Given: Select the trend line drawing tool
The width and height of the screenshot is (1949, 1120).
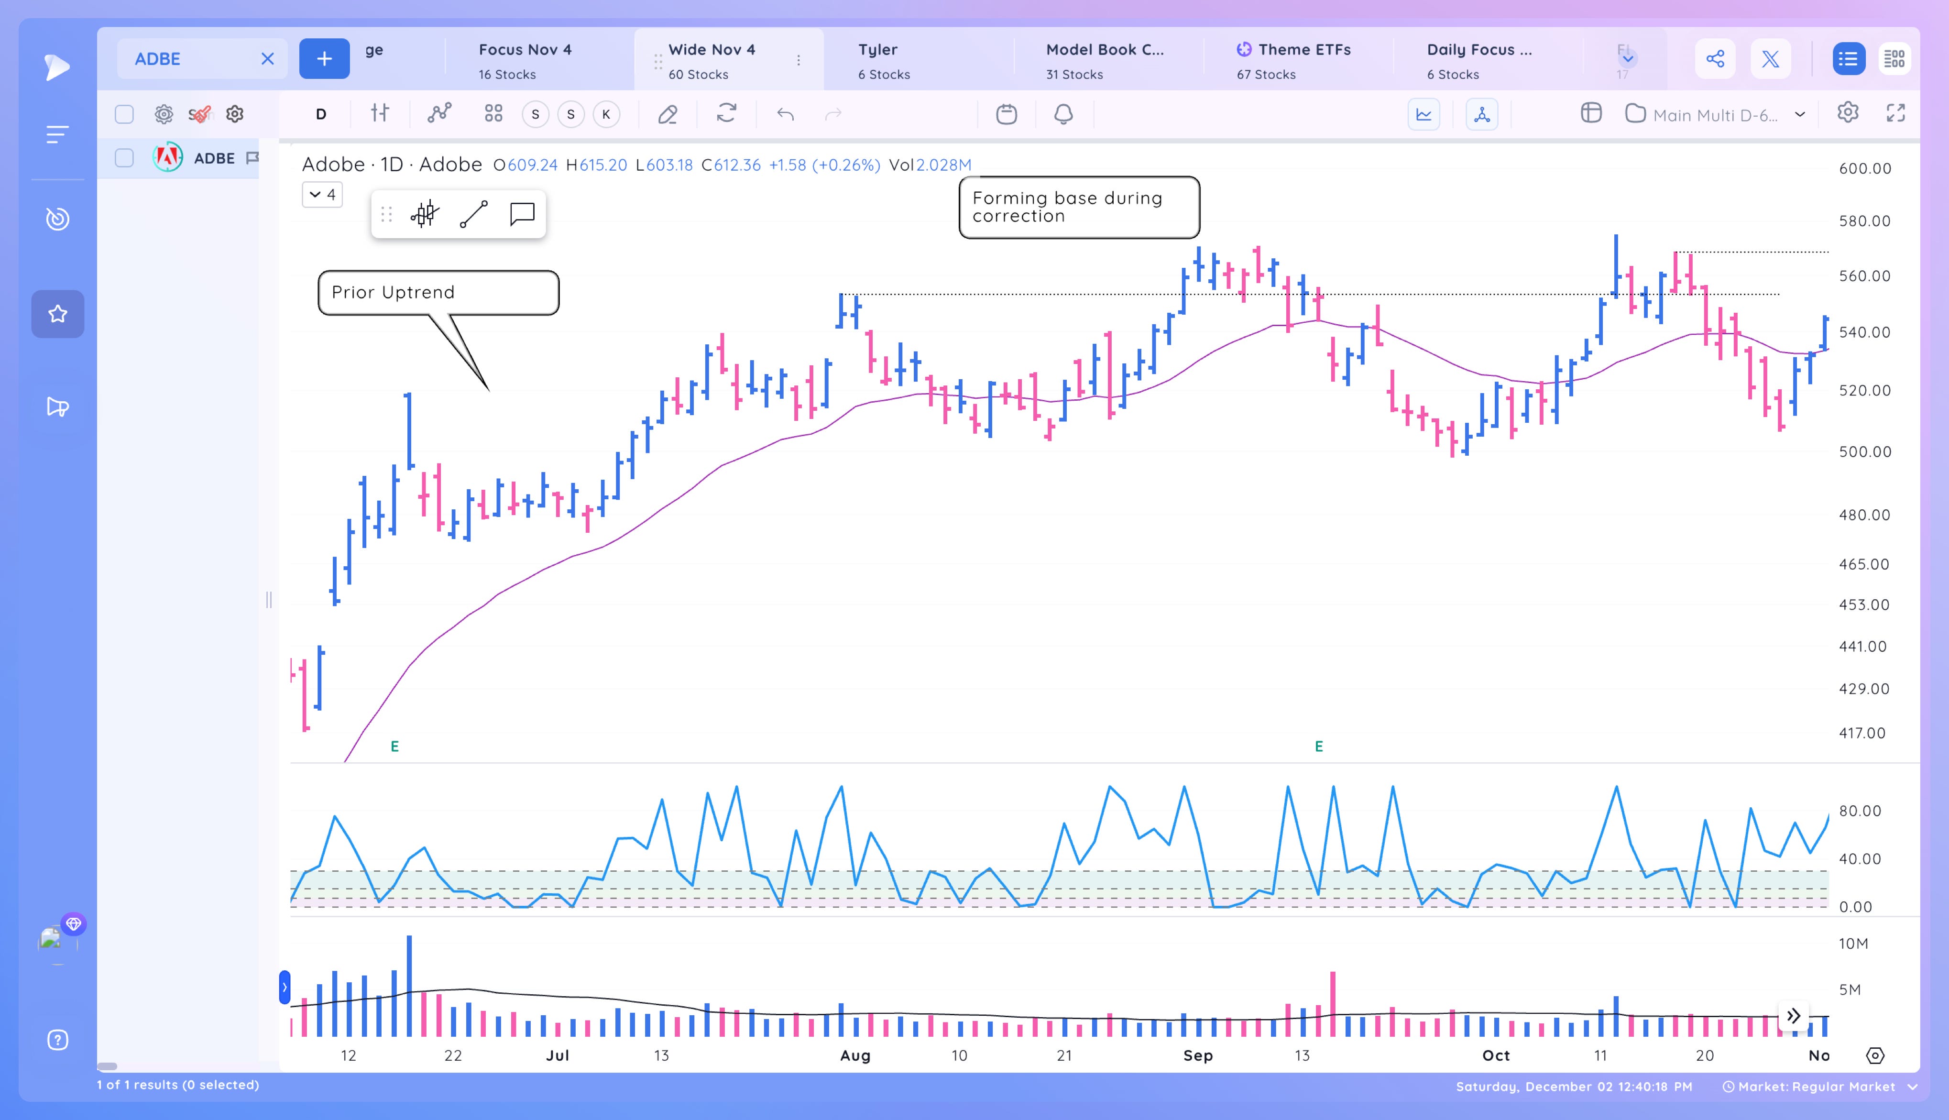Looking at the screenshot, I should pyautogui.click(x=474, y=214).
